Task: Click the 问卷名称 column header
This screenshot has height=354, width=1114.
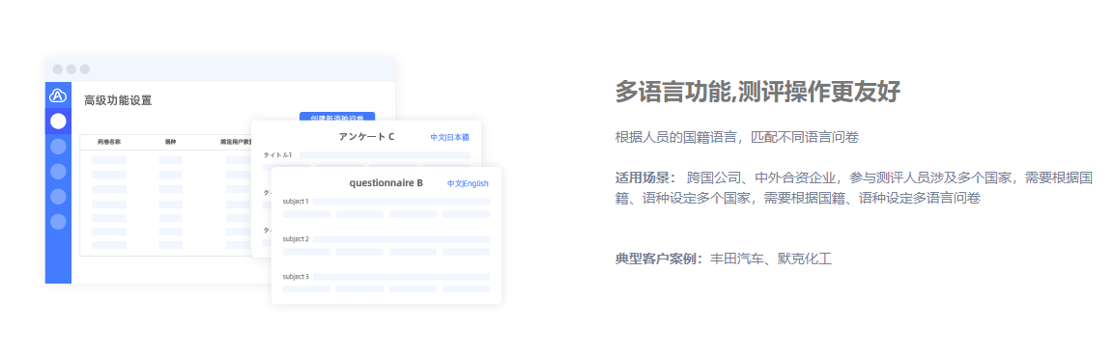Action: pyautogui.click(x=109, y=142)
